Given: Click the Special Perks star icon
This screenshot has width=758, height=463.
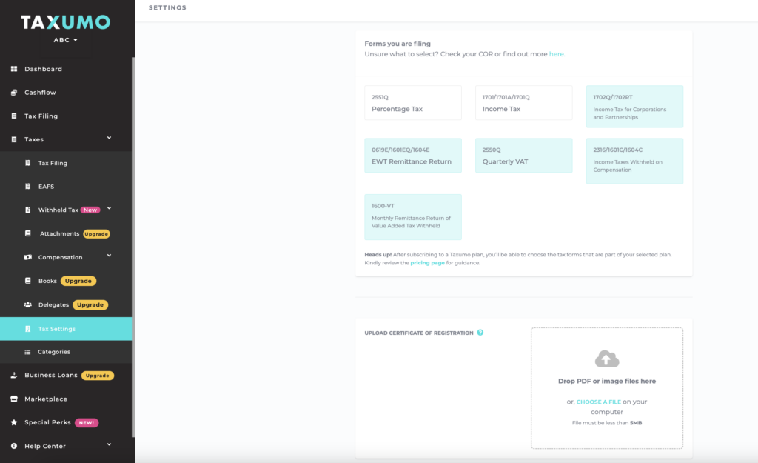Looking at the screenshot, I should point(13,422).
